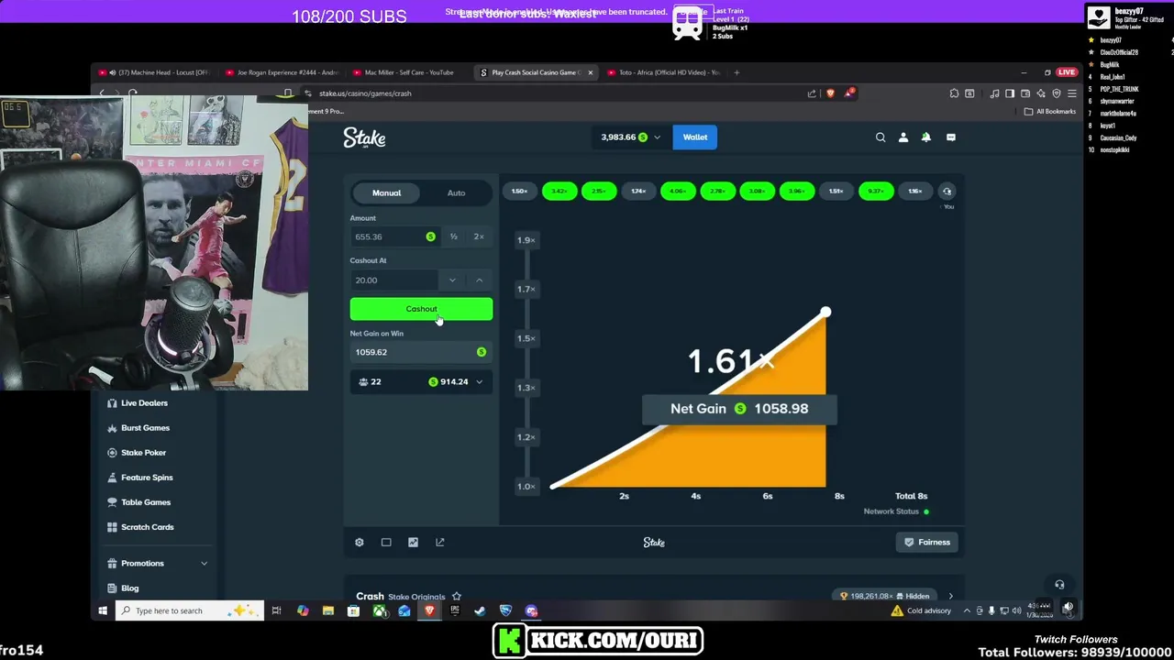This screenshot has width=1174, height=660.
Task: Favorite the Crash game star
Action: coord(457,597)
